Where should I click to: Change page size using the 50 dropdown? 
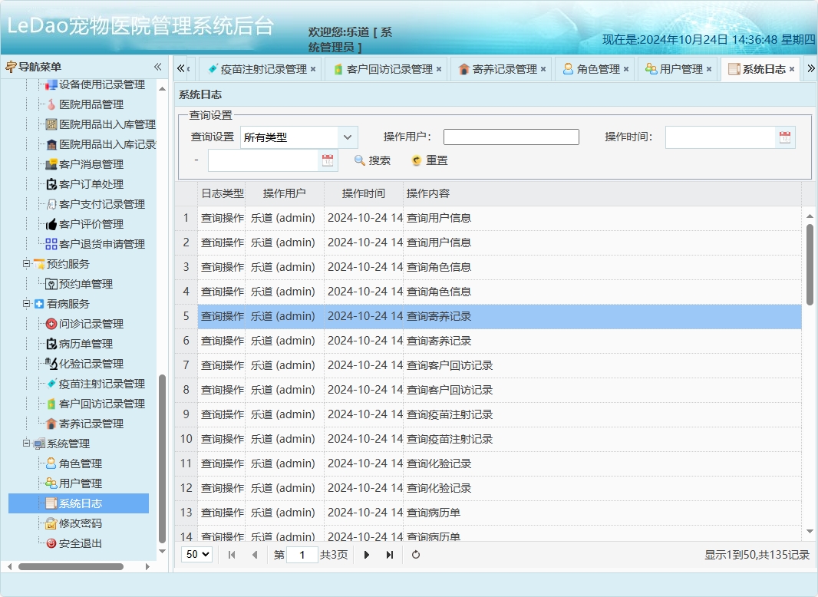click(196, 554)
